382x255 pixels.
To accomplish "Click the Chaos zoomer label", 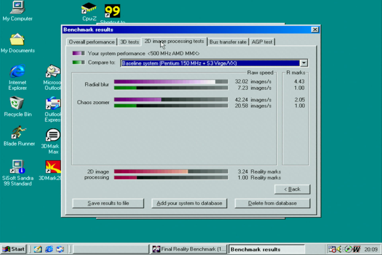I will click(93, 103).
